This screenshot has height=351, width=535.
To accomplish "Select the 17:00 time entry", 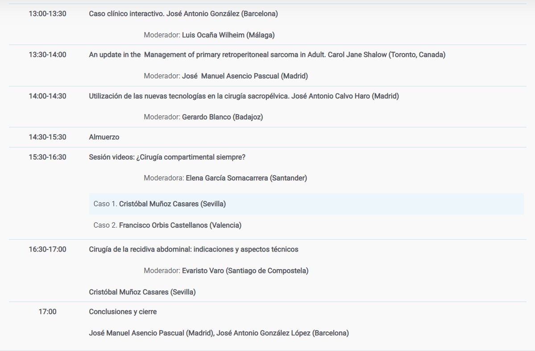I will (x=47, y=311).
